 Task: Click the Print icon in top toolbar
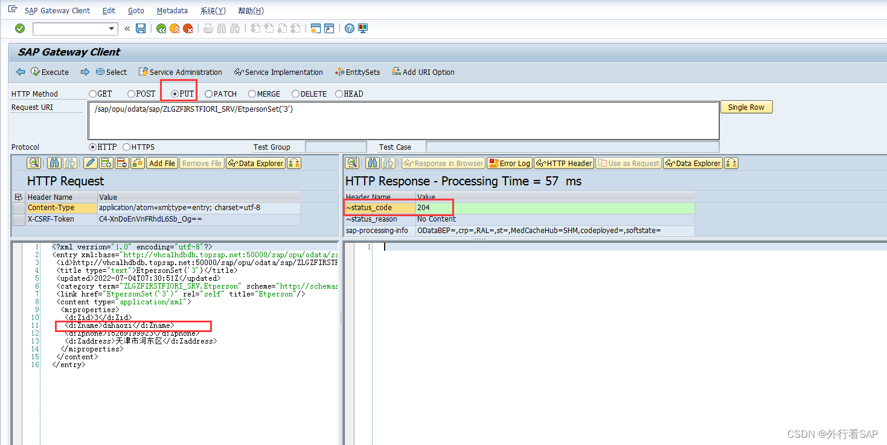[x=208, y=28]
